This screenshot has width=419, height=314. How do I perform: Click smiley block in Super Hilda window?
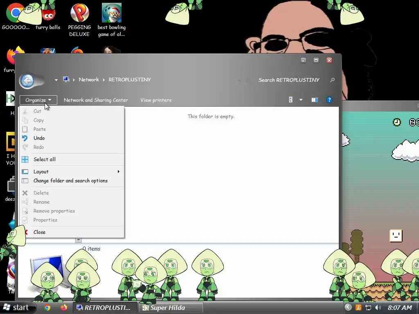396,236
